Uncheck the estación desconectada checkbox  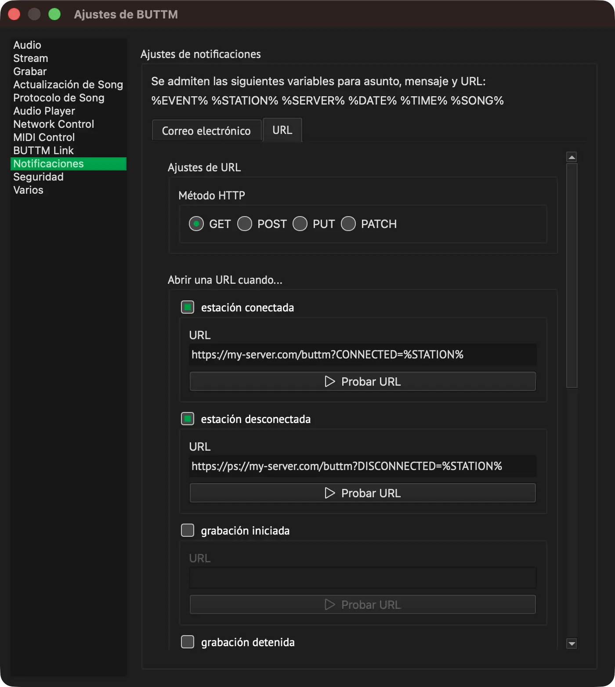[x=188, y=419]
